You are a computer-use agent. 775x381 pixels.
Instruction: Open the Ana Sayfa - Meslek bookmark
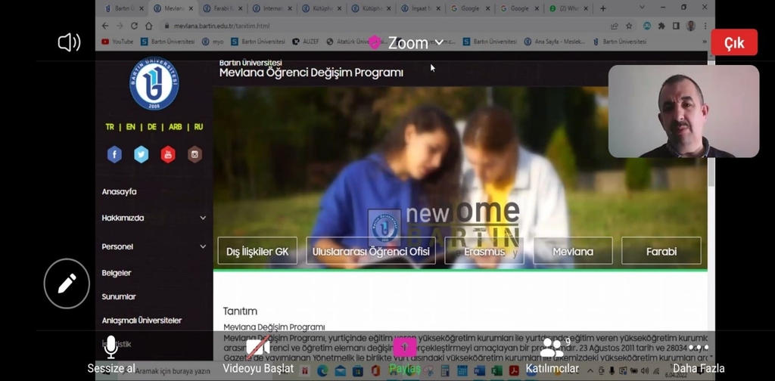click(x=555, y=42)
